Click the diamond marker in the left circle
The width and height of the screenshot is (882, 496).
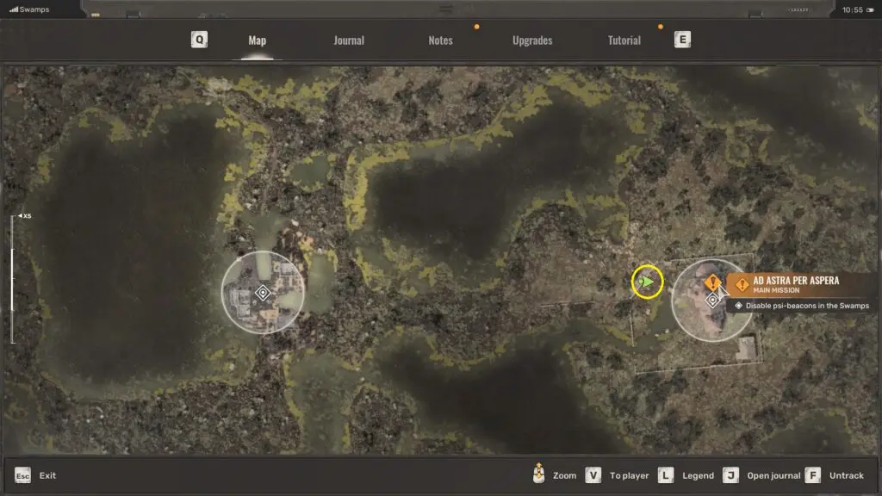click(264, 293)
